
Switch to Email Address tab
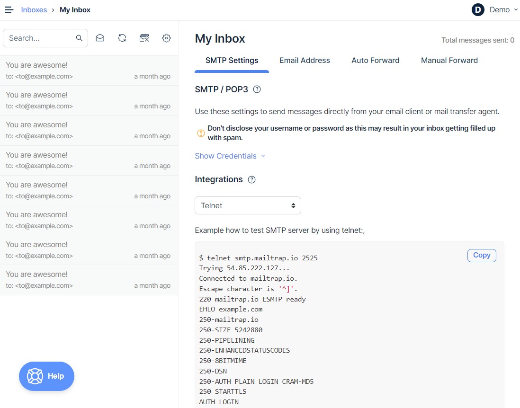point(305,60)
